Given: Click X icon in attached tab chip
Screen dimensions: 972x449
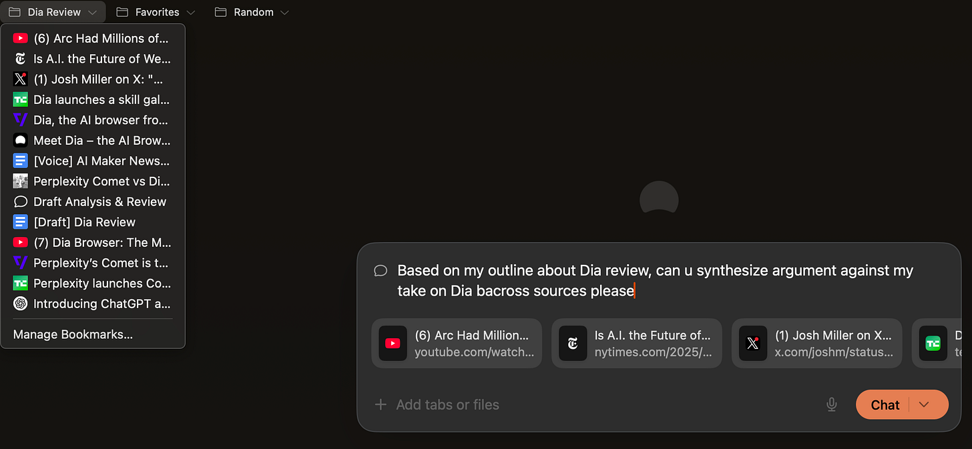Looking at the screenshot, I should pyautogui.click(x=753, y=344).
